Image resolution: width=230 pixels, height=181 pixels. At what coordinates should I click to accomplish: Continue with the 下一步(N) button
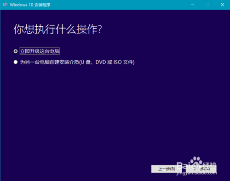pyautogui.click(x=201, y=169)
